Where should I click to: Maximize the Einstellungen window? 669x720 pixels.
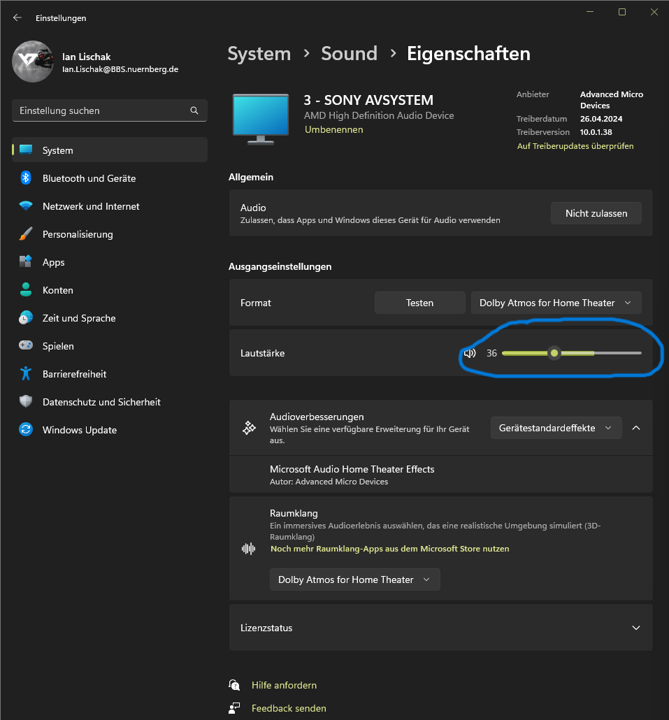click(x=622, y=12)
